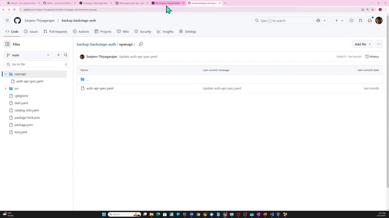The width and height of the screenshot is (389, 218).
Task: Select the src folder in the file tree
Action: tap(16, 88)
